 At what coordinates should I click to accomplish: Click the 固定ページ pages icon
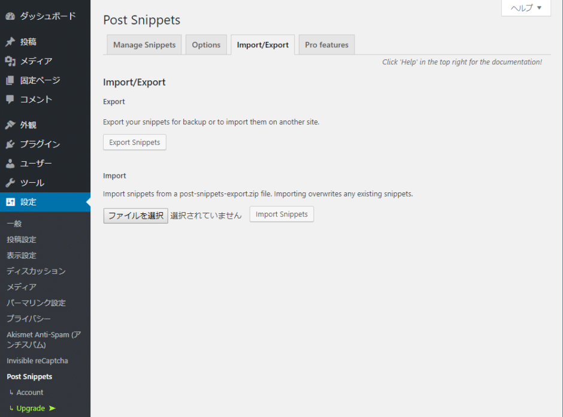coord(11,80)
